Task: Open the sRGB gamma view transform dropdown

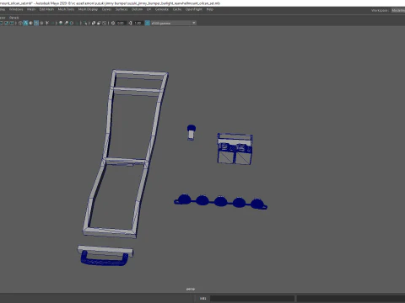Action: (174, 23)
